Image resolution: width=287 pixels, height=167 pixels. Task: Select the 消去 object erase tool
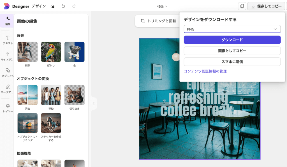(27, 95)
